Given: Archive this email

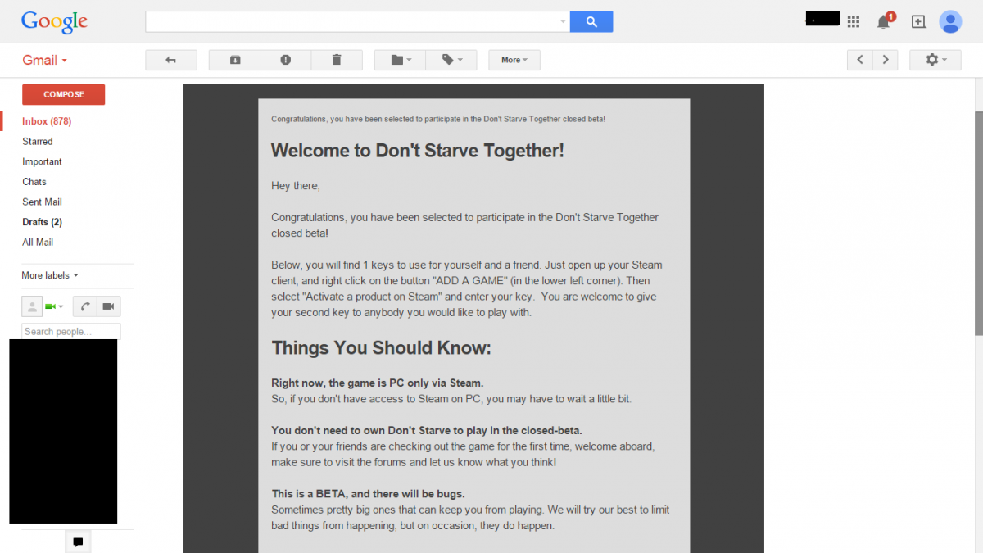Looking at the screenshot, I should (x=235, y=60).
